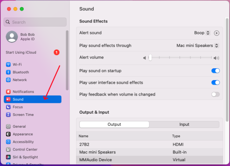
Task: Open Bluetooth settings from sidebar icon
Action: pyautogui.click(x=8, y=72)
